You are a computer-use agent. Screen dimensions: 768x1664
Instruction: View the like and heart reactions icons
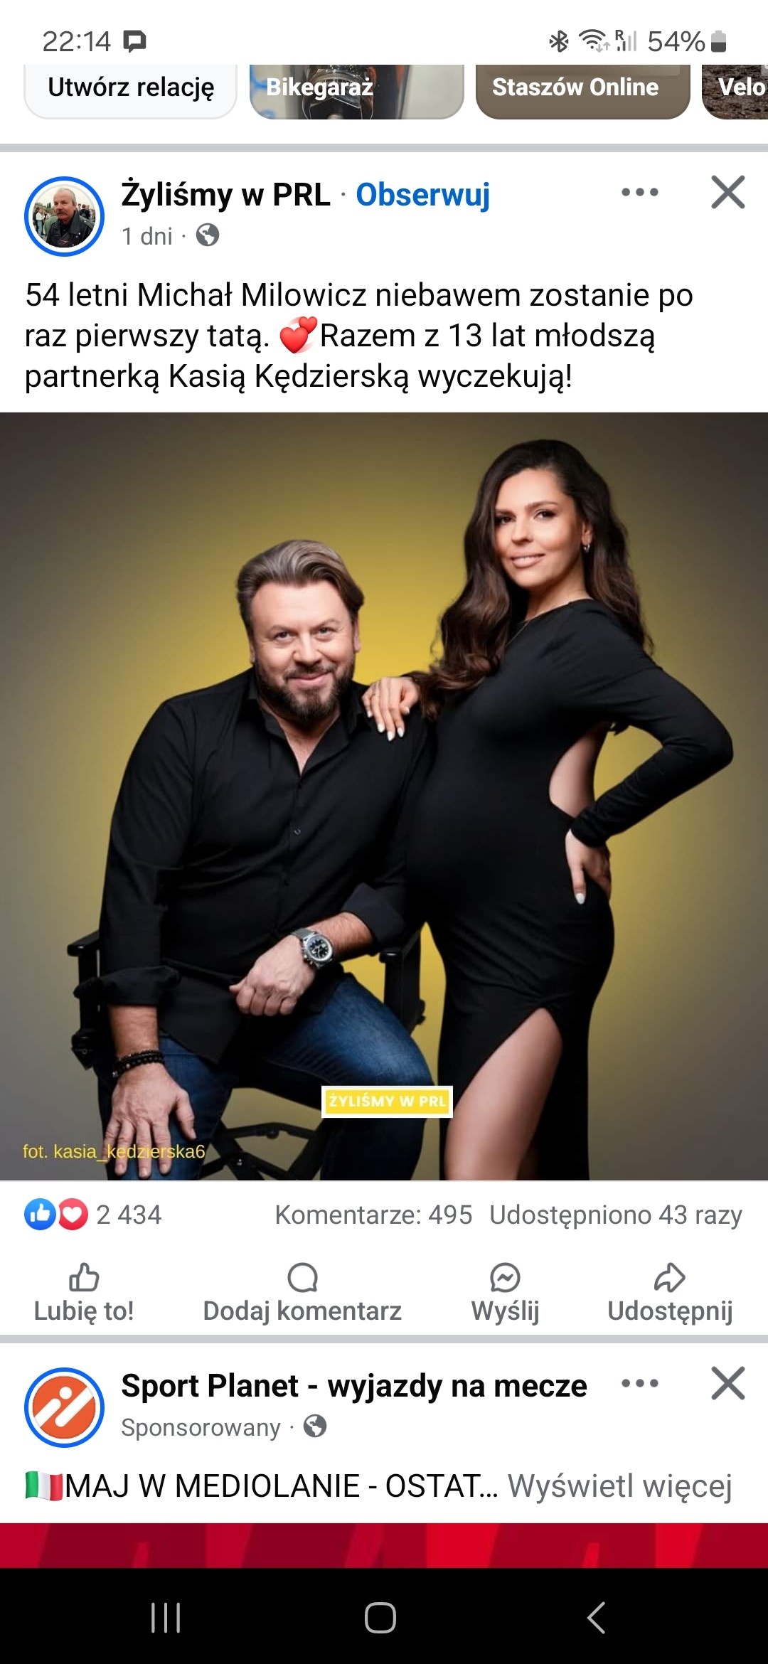[x=56, y=1215]
